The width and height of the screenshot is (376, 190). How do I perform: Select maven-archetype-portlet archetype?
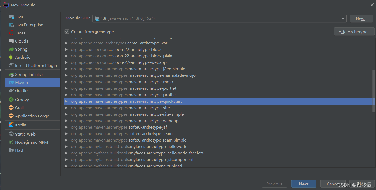coord(220,88)
